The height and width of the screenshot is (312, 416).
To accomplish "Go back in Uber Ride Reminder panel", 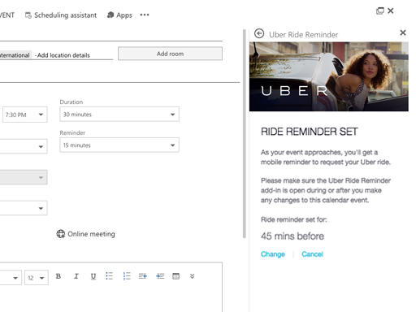I will 259,34.
